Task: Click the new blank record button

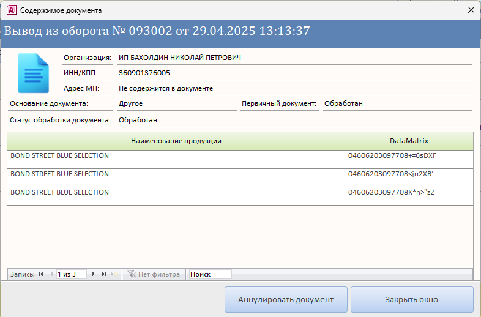Action: 114,274
